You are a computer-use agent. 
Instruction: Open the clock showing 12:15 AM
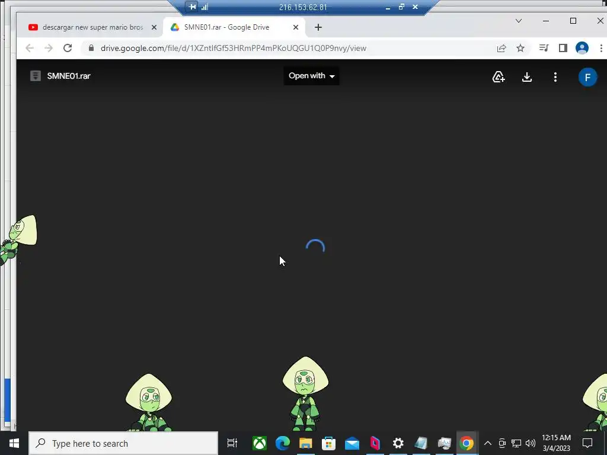point(556,443)
